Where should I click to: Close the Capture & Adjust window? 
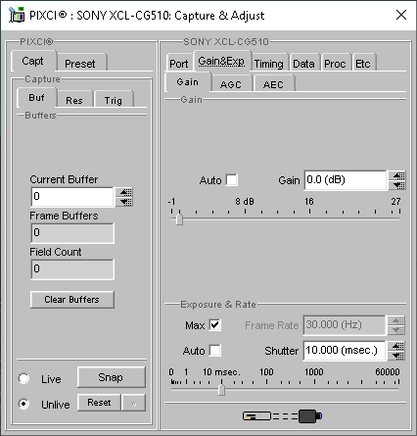coord(401,15)
